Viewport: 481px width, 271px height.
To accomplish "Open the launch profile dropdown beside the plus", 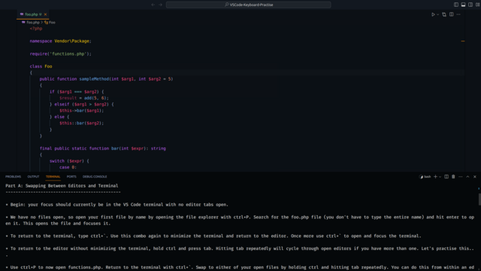I will [x=440, y=177].
